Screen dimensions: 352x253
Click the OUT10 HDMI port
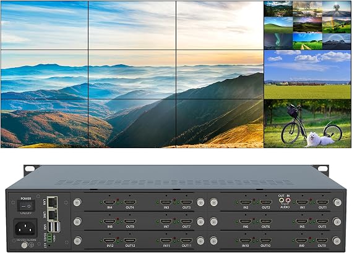pos(265,241)
